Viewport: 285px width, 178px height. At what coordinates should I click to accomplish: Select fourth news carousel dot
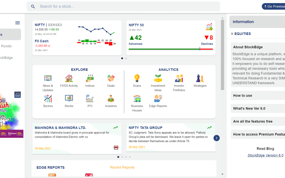pyautogui.click(x=130, y=157)
